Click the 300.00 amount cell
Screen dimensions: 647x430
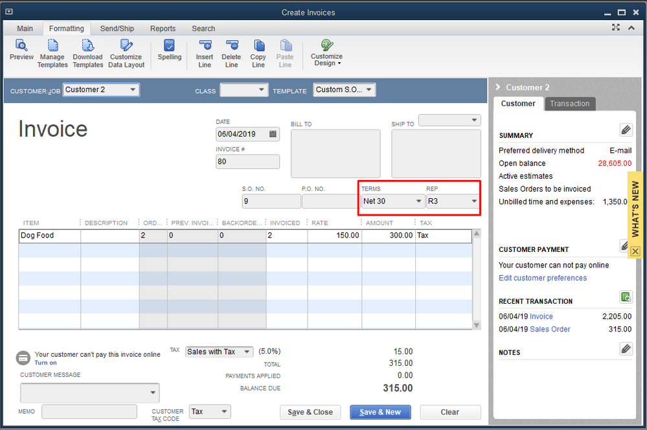pos(389,236)
